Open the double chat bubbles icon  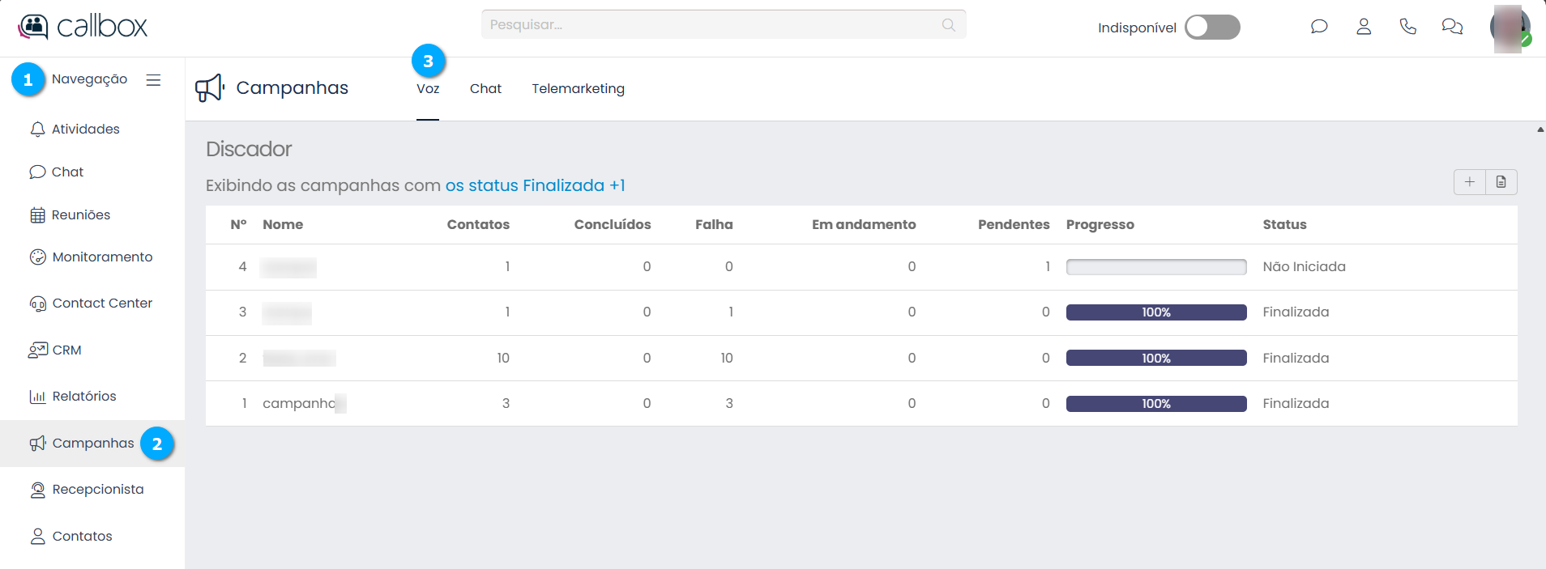point(1452,27)
